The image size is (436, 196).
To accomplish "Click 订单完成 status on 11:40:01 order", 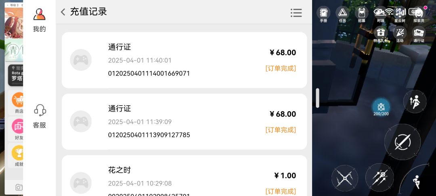I will 281,68.
